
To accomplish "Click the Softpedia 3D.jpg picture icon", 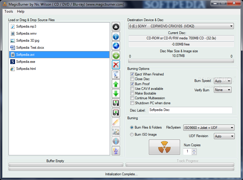I will [13, 41].
